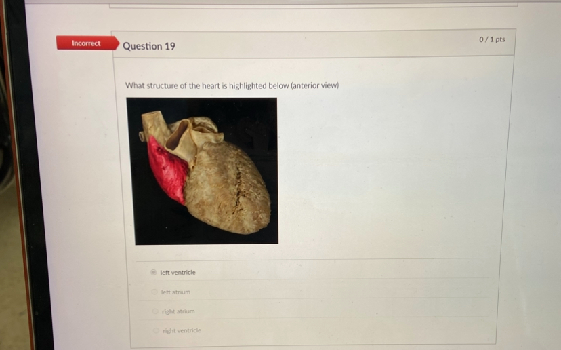Choose the left atrium radio button
The width and height of the screenshot is (561, 350).
(154, 292)
